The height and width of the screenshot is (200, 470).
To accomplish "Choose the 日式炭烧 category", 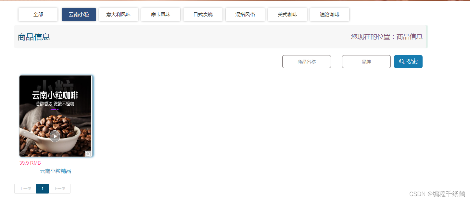I will point(203,15).
